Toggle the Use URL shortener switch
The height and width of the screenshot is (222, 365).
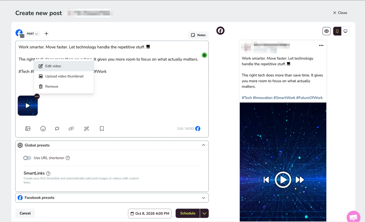(x=27, y=158)
